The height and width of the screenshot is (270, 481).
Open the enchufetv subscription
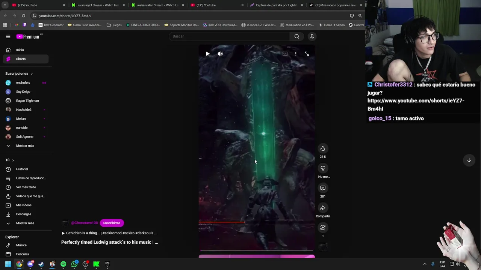pyautogui.click(x=26, y=82)
